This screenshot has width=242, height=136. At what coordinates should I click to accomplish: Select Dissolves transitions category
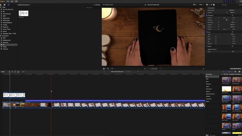click(208, 84)
